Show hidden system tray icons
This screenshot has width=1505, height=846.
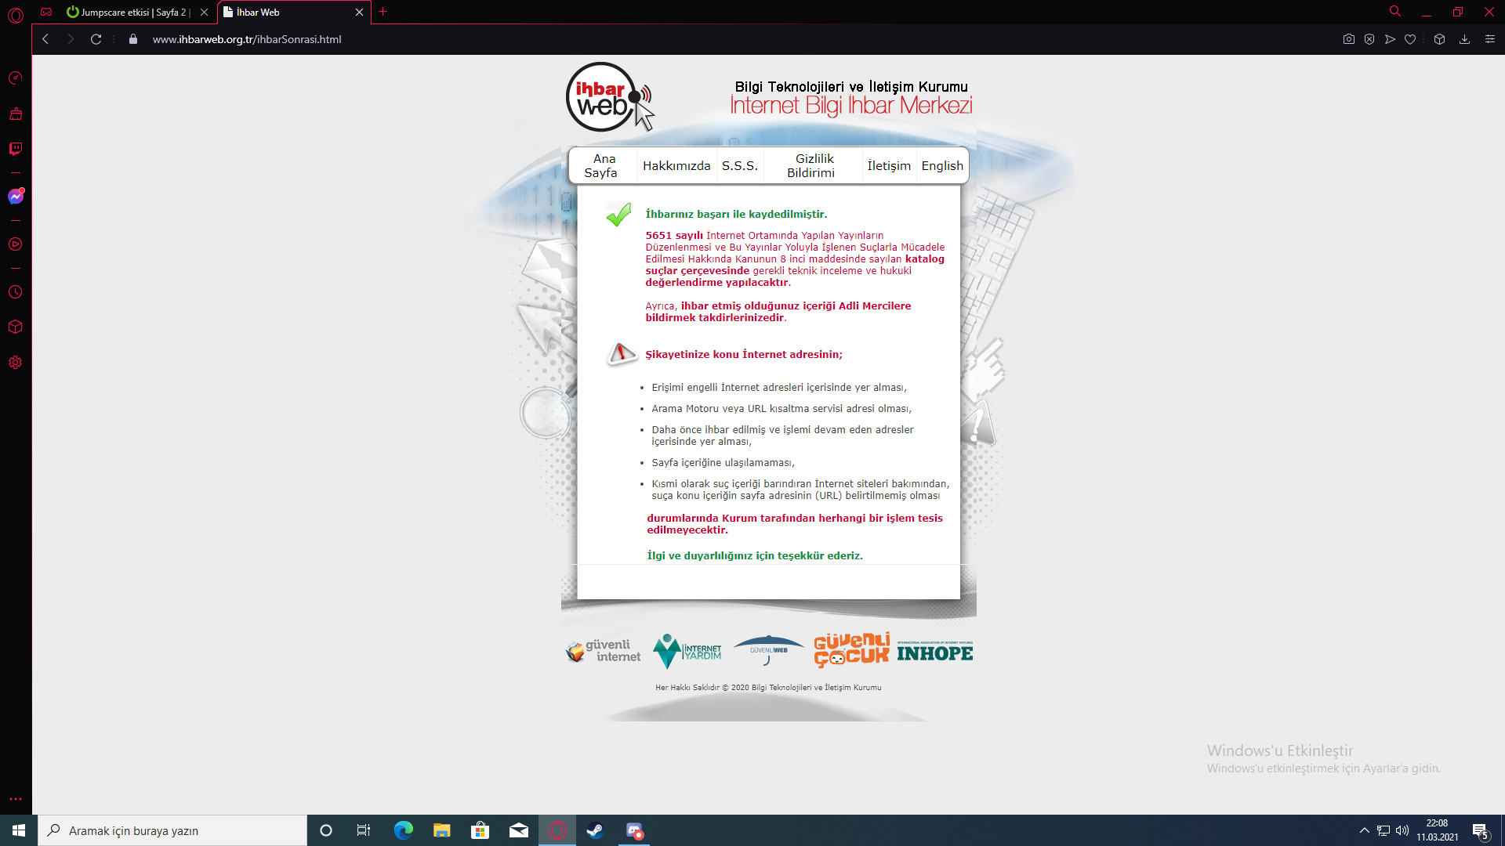[1364, 830]
